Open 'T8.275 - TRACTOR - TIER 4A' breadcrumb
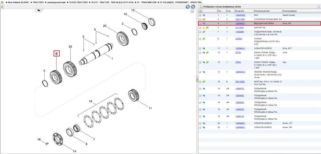Viewport: 321px width, 154px height. click(112, 3)
